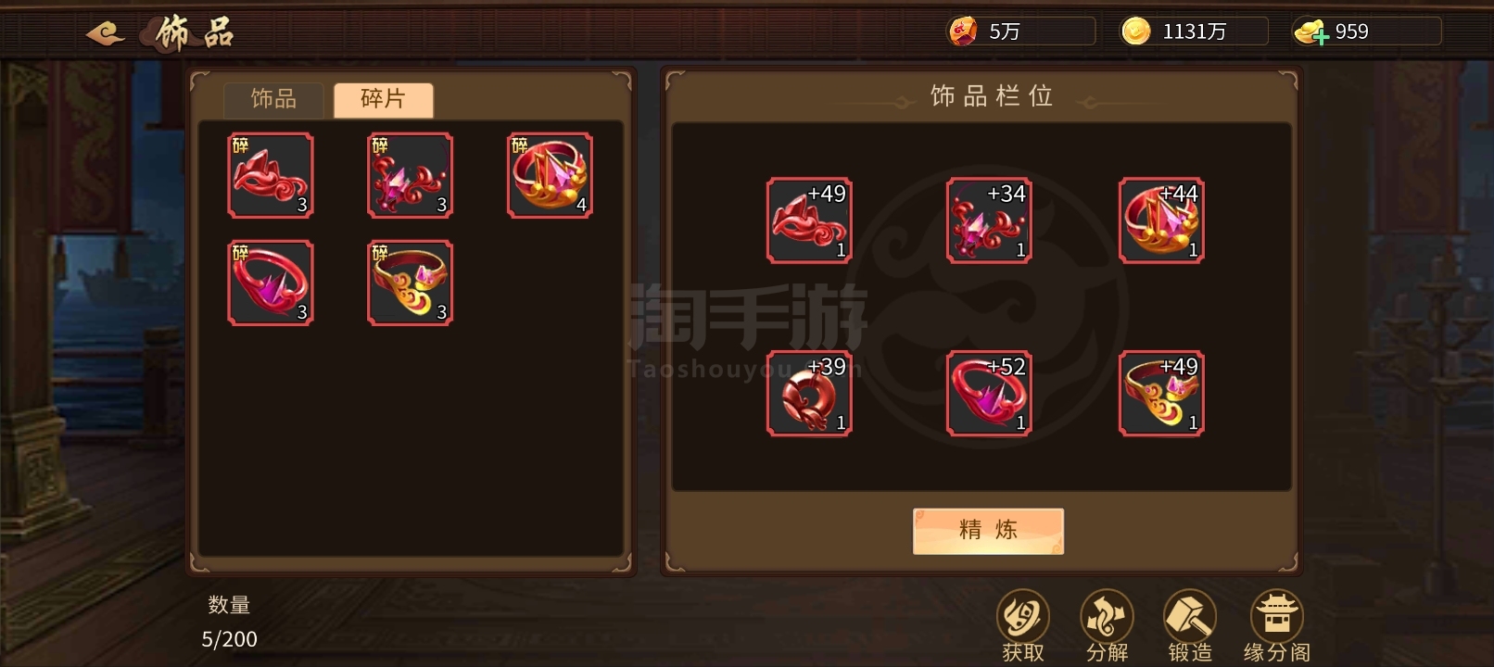Viewport: 1494px width, 667px height.
Task: Tap the red token 5万 currency icon
Action: pos(962,31)
